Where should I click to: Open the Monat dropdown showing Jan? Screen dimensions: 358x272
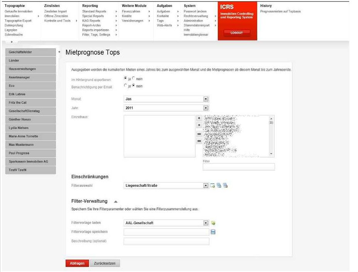(166, 99)
